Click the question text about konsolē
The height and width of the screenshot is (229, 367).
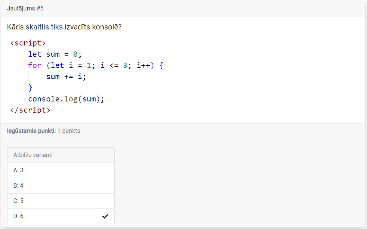(64, 27)
